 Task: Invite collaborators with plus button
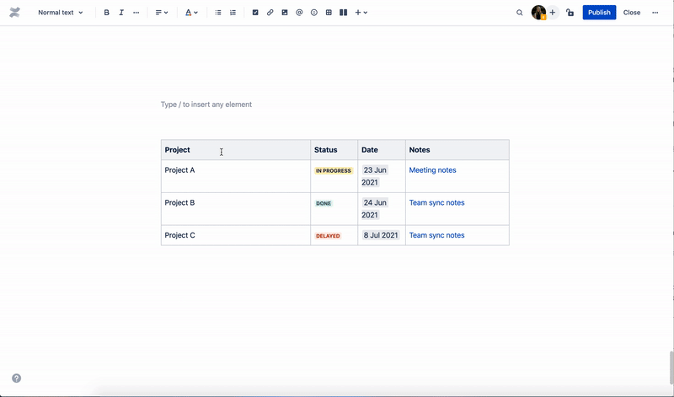coord(553,13)
